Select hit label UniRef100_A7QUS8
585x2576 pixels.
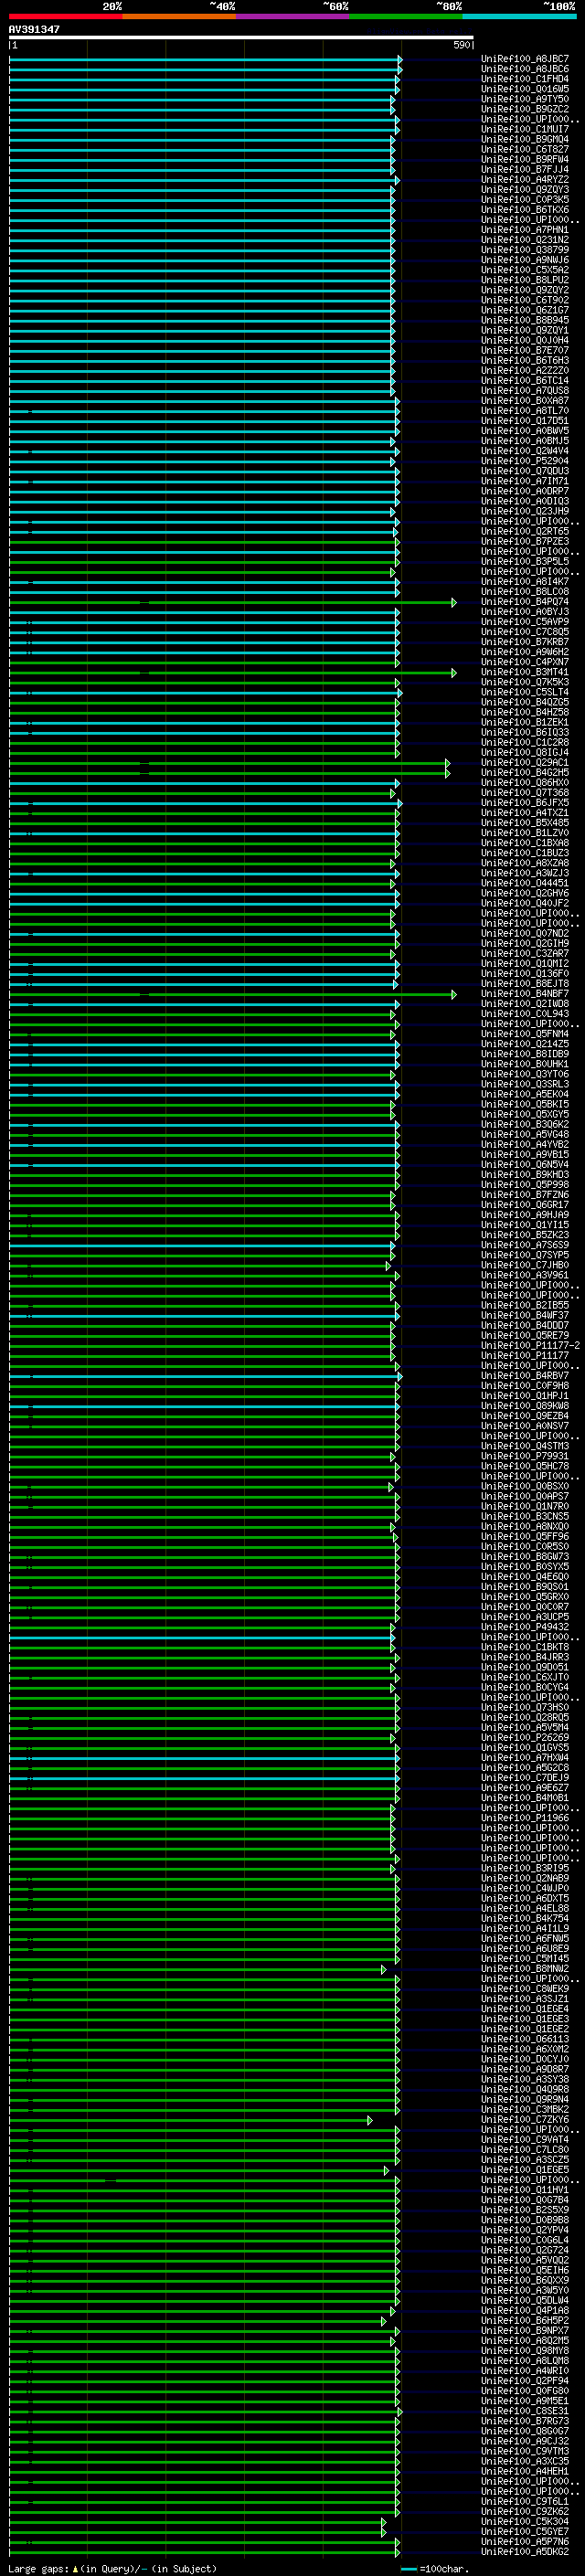tap(525, 391)
